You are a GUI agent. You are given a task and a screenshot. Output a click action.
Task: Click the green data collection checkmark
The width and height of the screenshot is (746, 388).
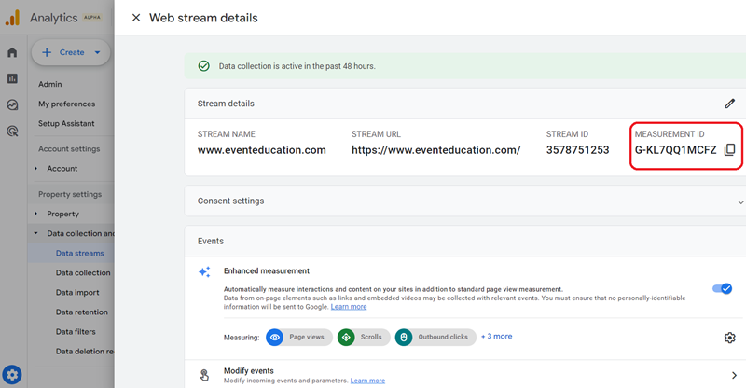[x=203, y=66]
